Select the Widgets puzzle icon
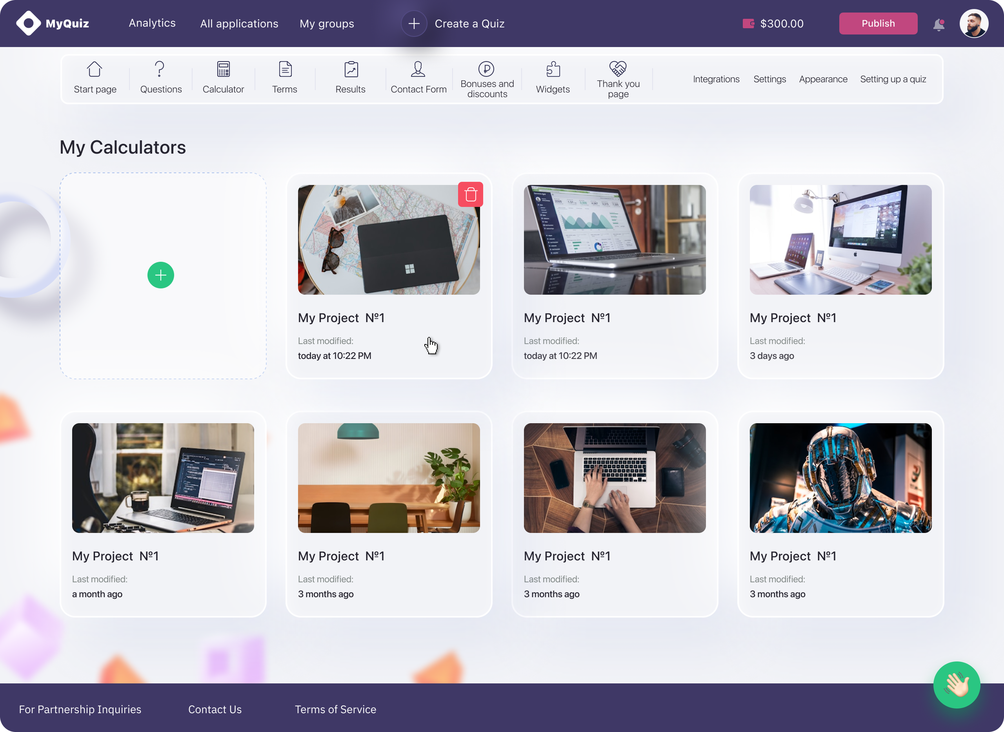The image size is (1004, 732). click(x=553, y=70)
